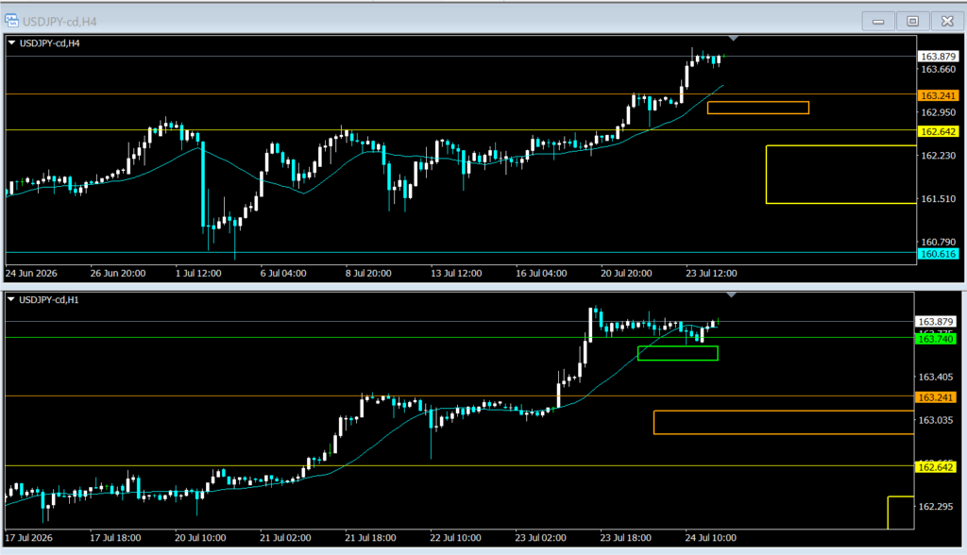Click the 162.295 price scale value on H1
The image size is (967, 555).
pyautogui.click(x=936, y=506)
